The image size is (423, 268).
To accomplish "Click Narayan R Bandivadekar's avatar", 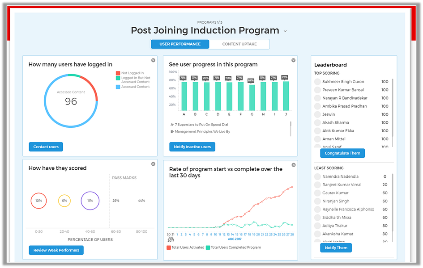I will tap(317, 98).
